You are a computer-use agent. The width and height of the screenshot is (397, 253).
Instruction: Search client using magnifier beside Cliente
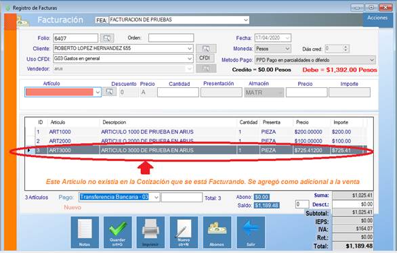pos(206,48)
